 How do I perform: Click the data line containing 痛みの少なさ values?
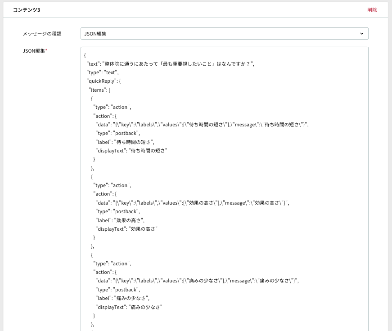click(x=197, y=281)
